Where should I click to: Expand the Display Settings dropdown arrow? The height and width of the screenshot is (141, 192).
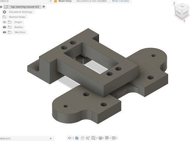(x=103, y=138)
